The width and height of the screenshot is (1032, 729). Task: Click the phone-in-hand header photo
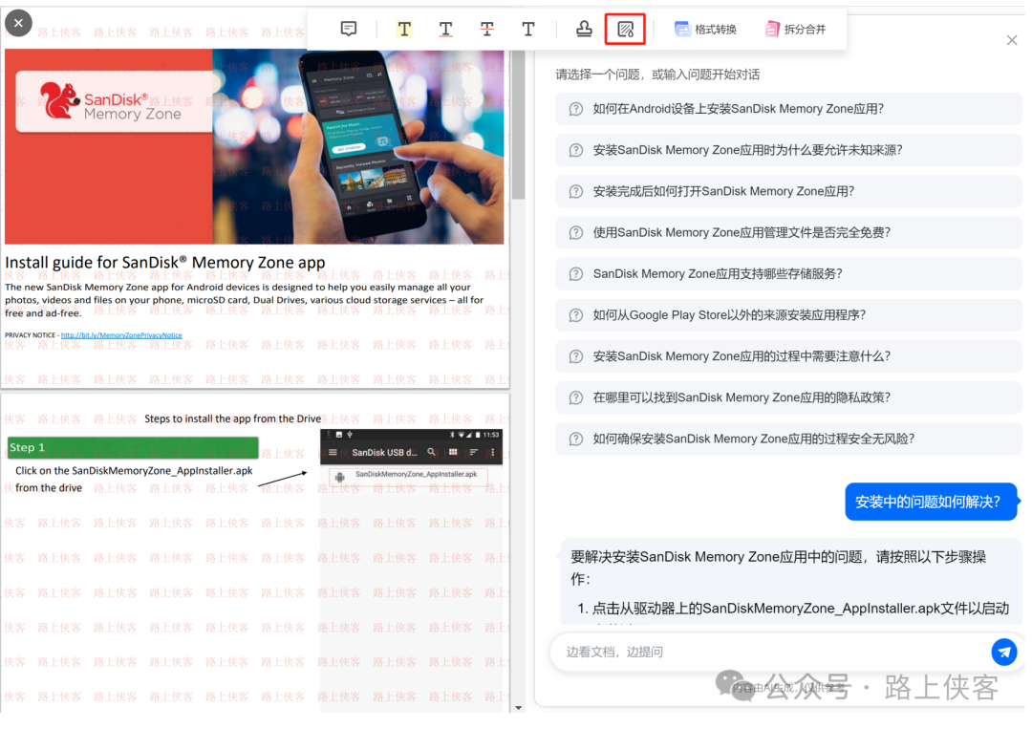tap(358, 146)
